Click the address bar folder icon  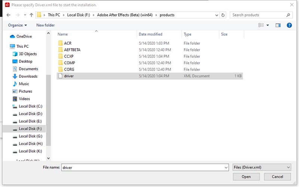click(x=39, y=15)
